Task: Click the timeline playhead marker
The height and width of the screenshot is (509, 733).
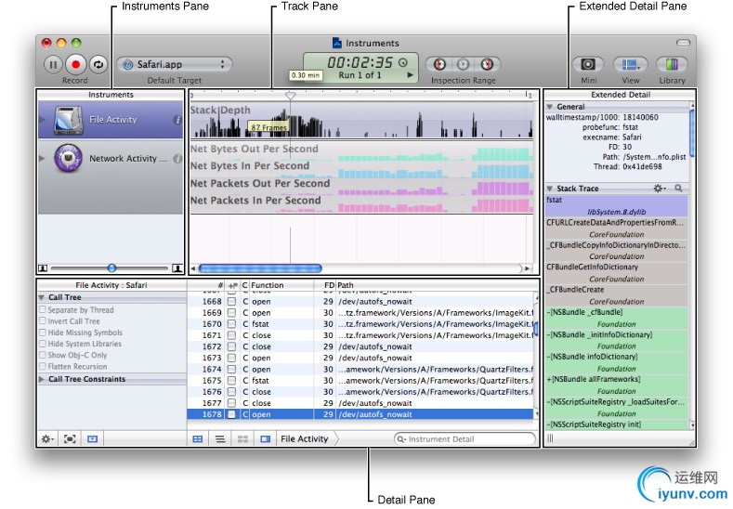Action: click(x=290, y=96)
